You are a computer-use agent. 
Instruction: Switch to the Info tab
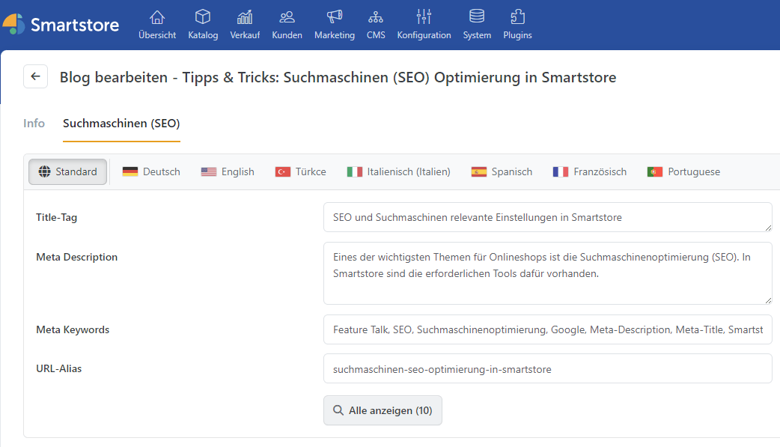click(x=34, y=124)
